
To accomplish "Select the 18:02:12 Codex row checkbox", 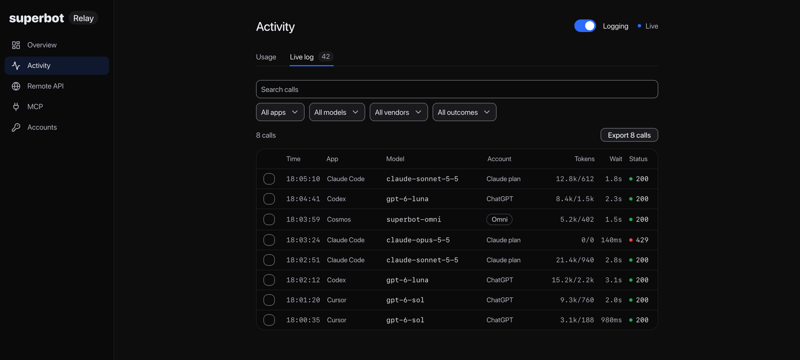I will click(269, 280).
